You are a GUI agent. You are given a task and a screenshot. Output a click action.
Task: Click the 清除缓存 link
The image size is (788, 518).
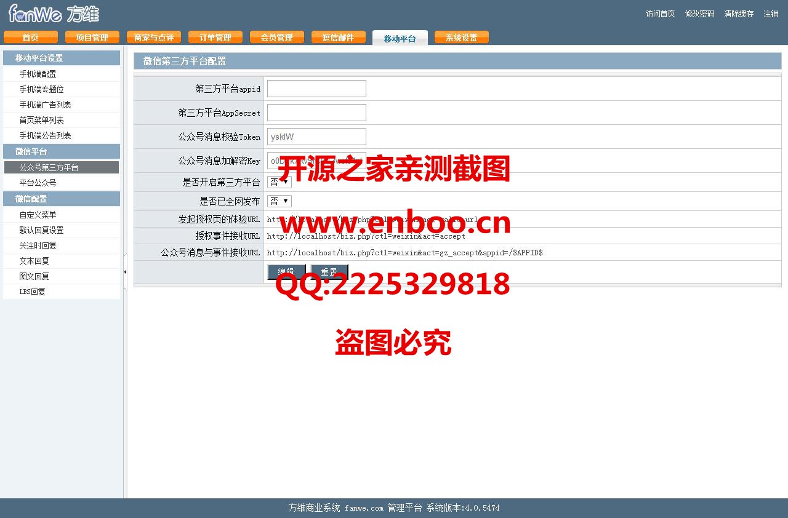tap(739, 14)
